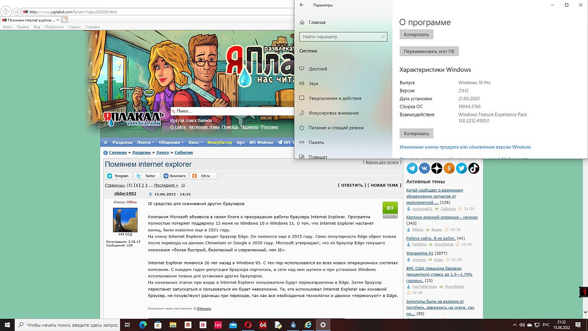Click ОТВЕТИТЬ to reply to topic
The width and height of the screenshot is (588, 331).
point(352,185)
